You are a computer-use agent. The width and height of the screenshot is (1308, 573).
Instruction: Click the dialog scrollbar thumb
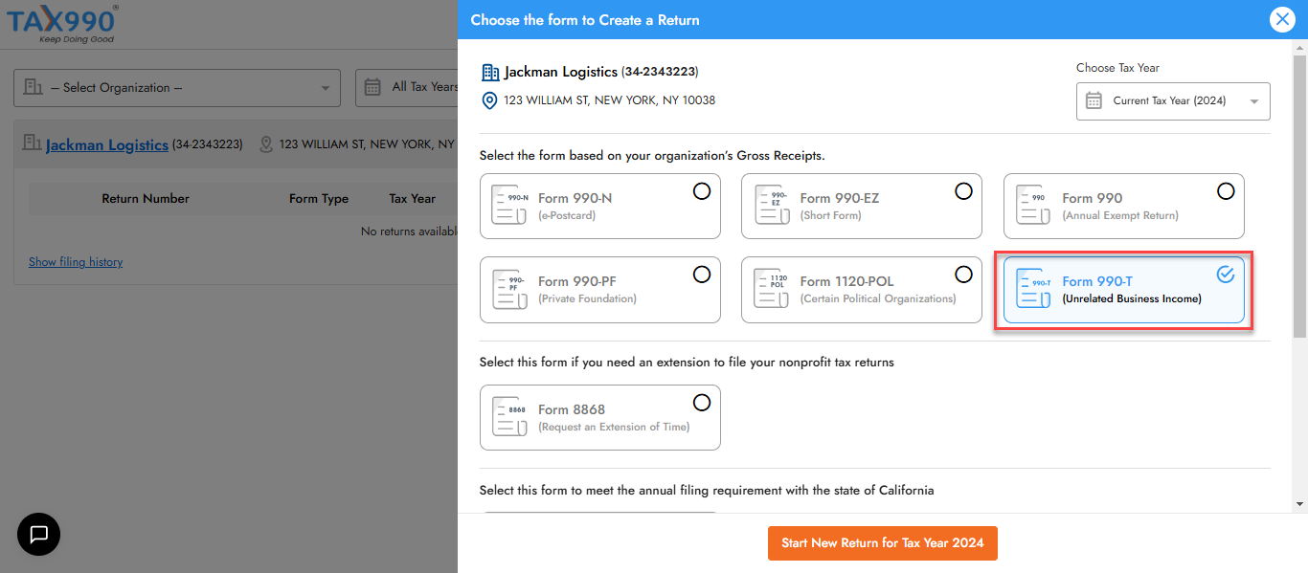coord(1299,196)
